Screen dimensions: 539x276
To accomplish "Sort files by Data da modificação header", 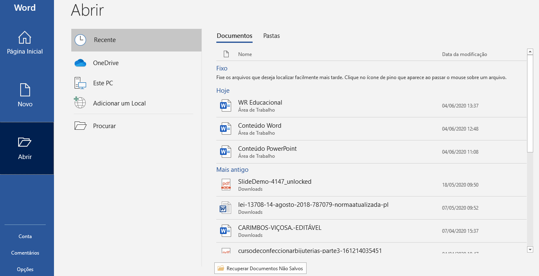I will point(464,54).
